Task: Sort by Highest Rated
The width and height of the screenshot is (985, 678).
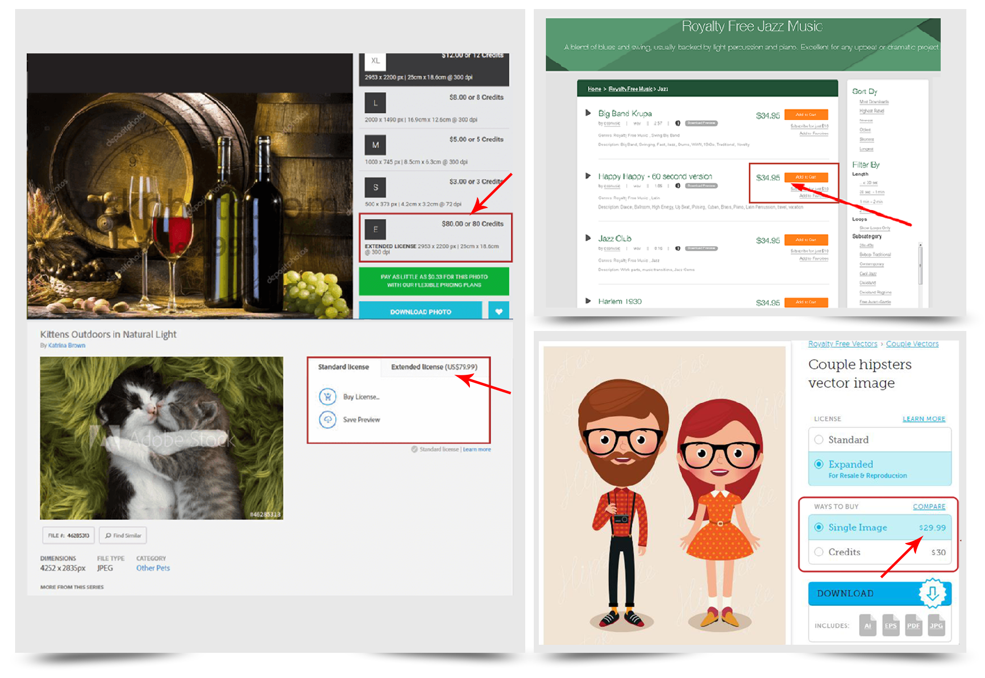Action: tap(872, 110)
